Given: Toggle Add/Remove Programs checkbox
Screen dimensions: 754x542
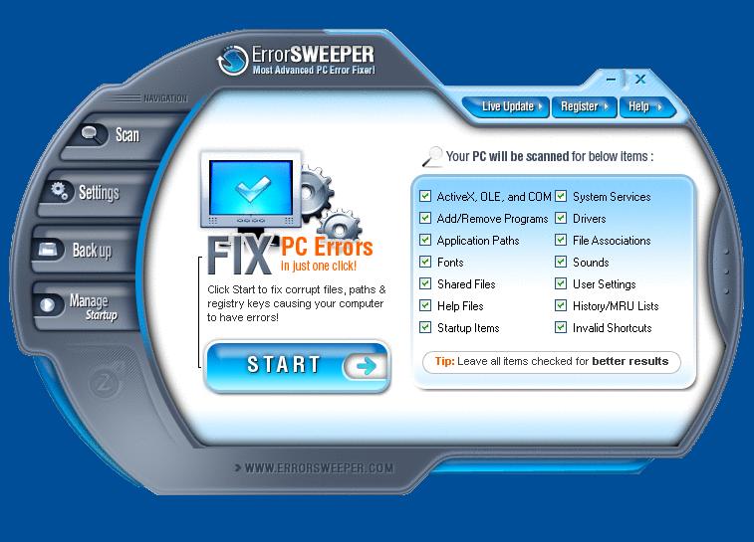Looking at the screenshot, I should (425, 218).
